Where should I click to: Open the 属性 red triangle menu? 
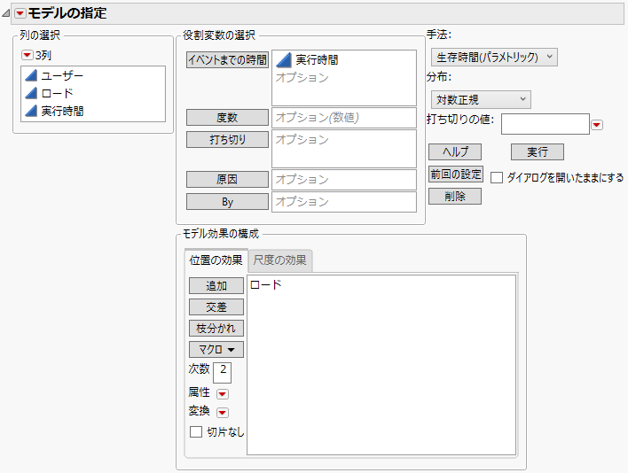(x=223, y=394)
